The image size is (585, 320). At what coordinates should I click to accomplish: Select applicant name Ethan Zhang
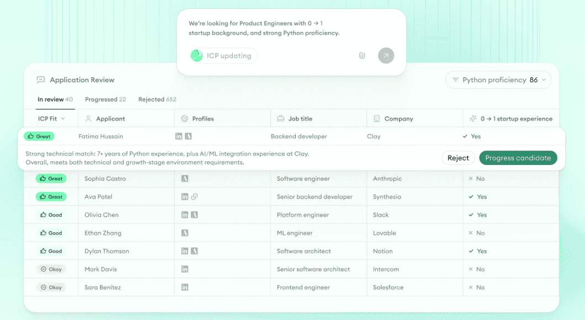[x=103, y=233]
